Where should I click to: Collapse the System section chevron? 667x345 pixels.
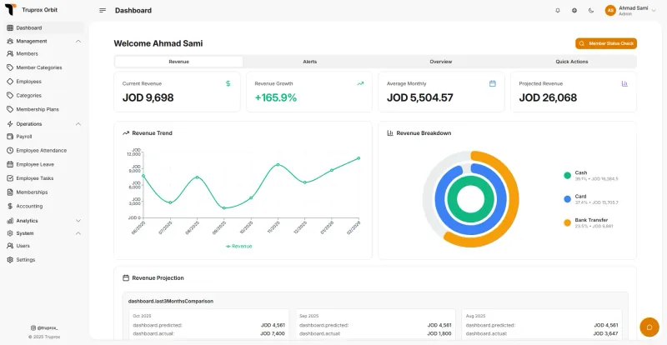tap(78, 233)
